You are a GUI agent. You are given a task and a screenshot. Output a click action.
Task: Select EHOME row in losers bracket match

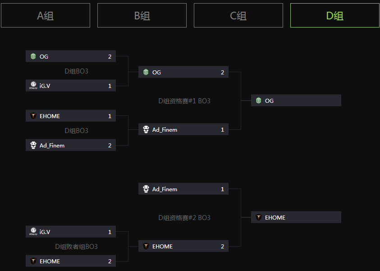[x=71, y=261]
